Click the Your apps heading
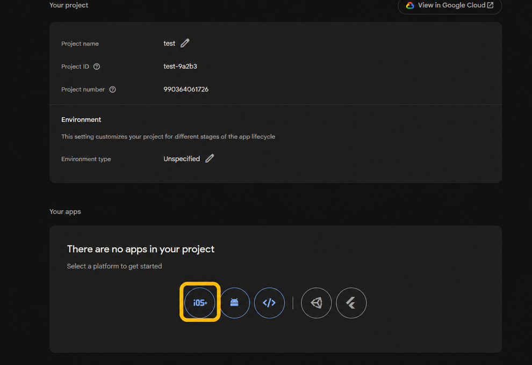Viewport: 532px width, 365px height. click(x=65, y=211)
